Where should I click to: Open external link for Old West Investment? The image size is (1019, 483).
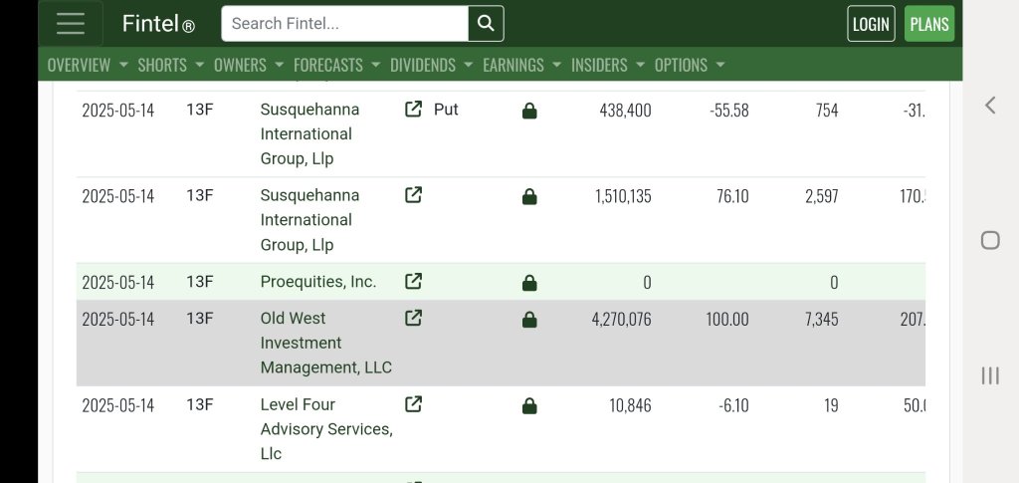(x=413, y=318)
